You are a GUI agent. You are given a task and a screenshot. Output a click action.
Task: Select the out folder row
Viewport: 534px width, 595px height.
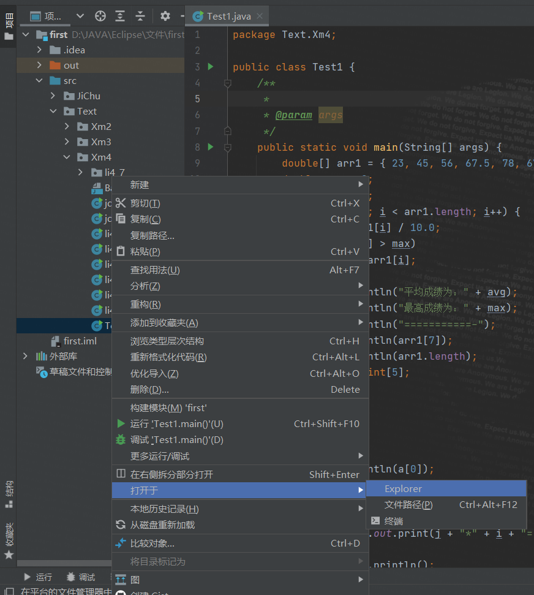(x=100, y=66)
